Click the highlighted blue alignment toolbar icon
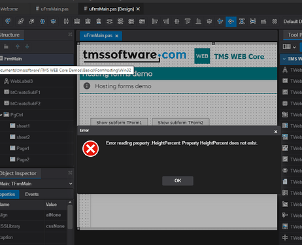This screenshot has width=302, height=245. pyautogui.click(x=231, y=22)
